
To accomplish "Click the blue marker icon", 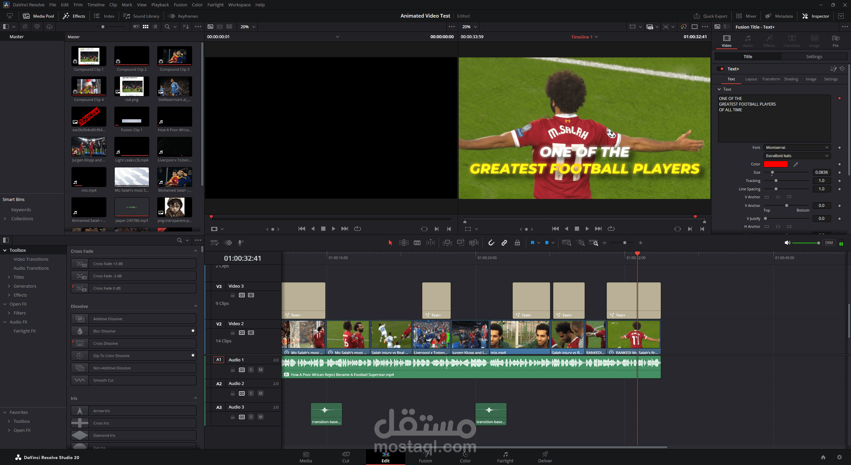I will (x=547, y=243).
